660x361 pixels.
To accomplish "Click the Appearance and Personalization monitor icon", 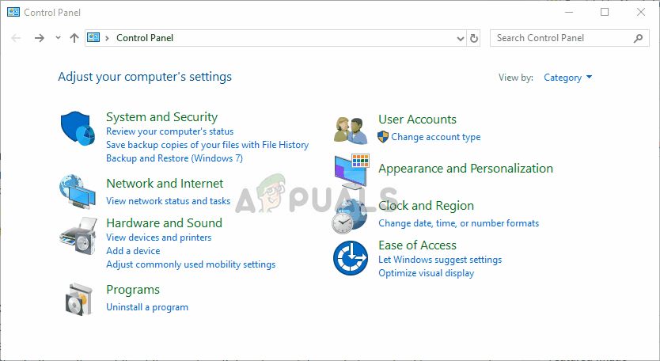I will pos(351,169).
